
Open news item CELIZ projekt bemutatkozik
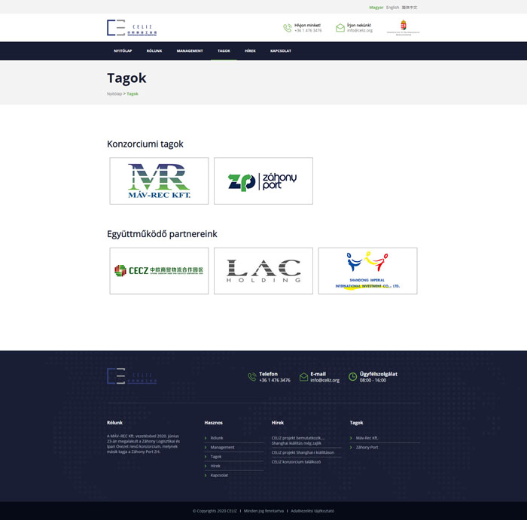(x=298, y=440)
